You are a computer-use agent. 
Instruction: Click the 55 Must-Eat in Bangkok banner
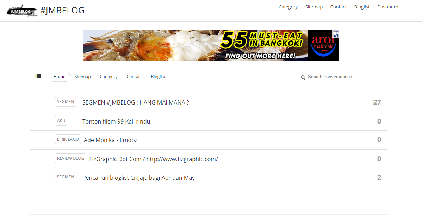coord(211,45)
